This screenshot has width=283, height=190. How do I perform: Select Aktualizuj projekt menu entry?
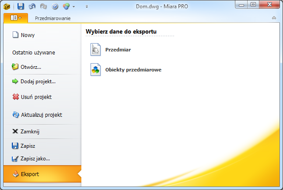pos(42,115)
